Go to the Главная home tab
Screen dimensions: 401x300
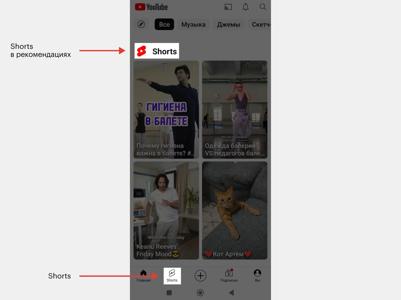(143, 276)
